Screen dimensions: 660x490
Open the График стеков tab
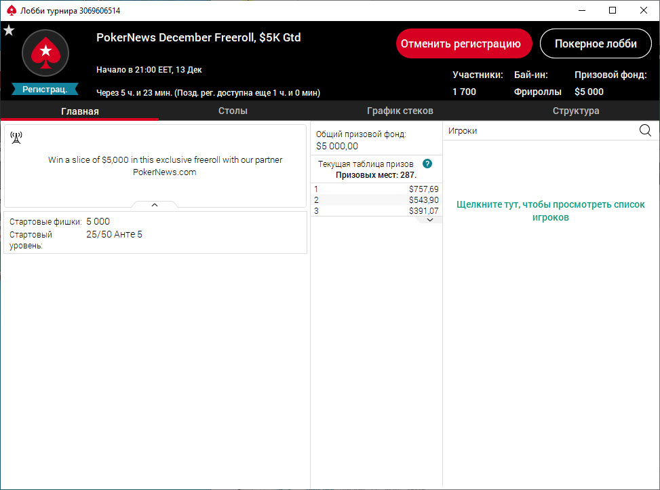tap(400, 111)
